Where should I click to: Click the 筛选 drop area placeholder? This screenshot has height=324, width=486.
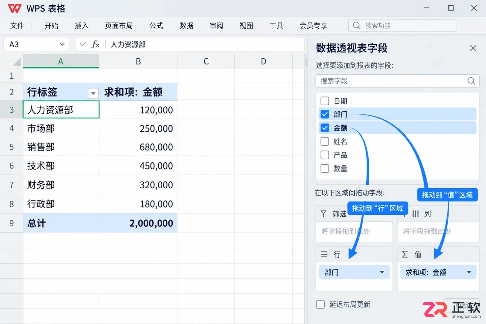click(354, 232)
